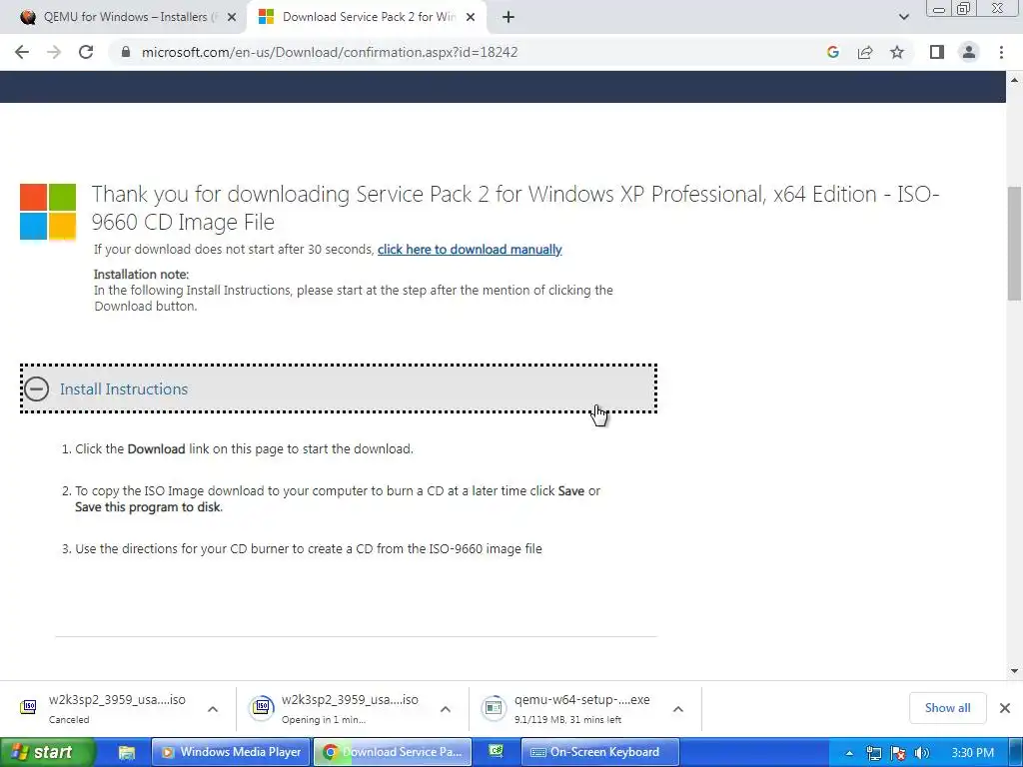This screenshot has height=767, width=1023.
Task: Click the 3:30 PM system clock
Action: click(x=972, y=753)
